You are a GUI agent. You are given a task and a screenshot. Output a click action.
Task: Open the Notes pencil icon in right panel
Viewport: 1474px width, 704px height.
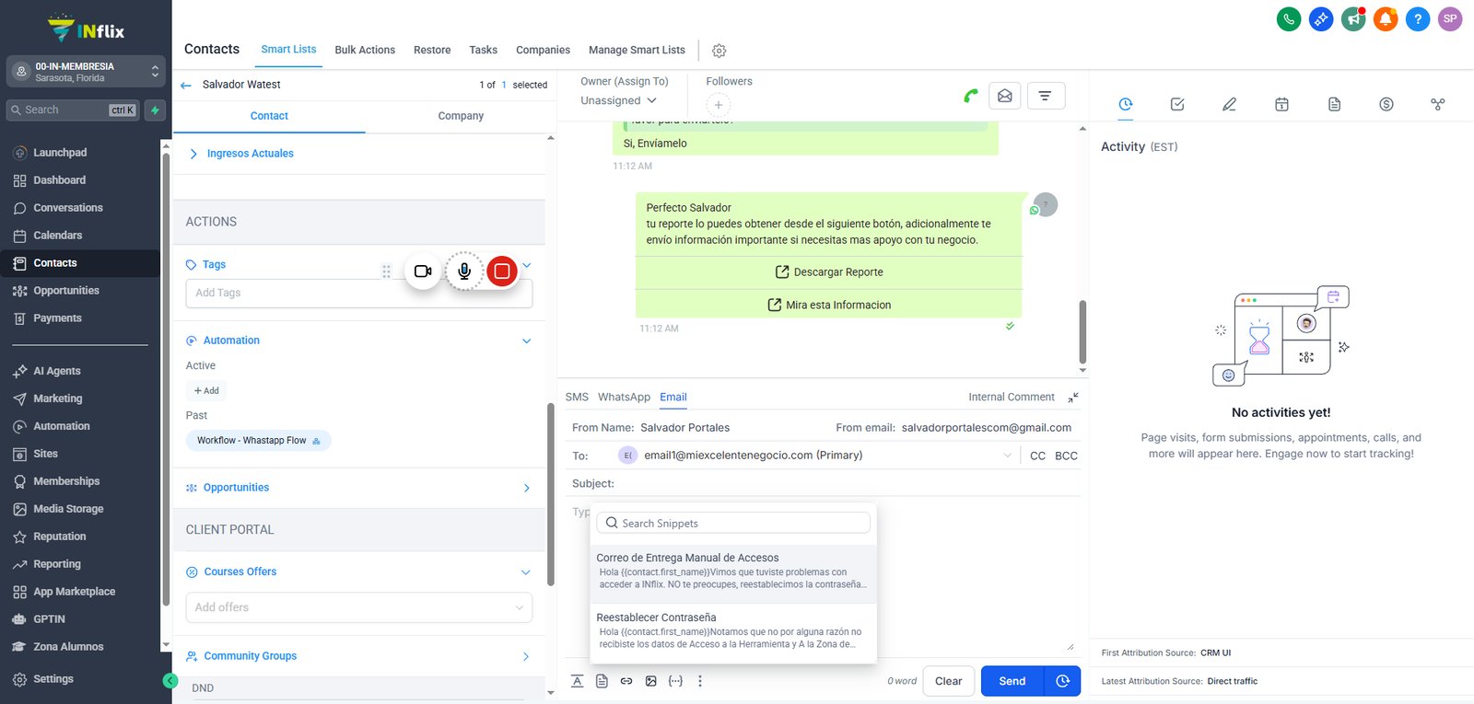(x=1229, y=104)
